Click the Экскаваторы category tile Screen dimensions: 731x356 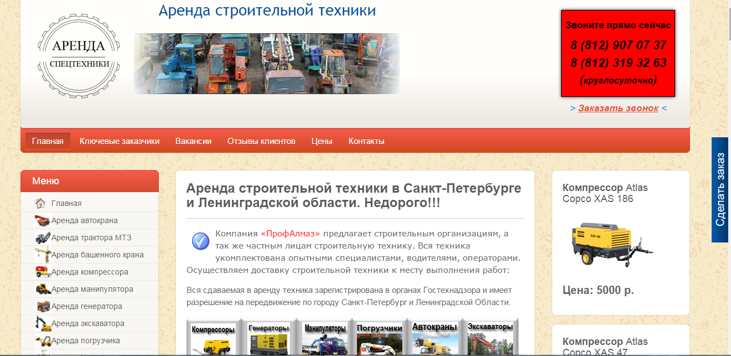(x=490, y=337)
